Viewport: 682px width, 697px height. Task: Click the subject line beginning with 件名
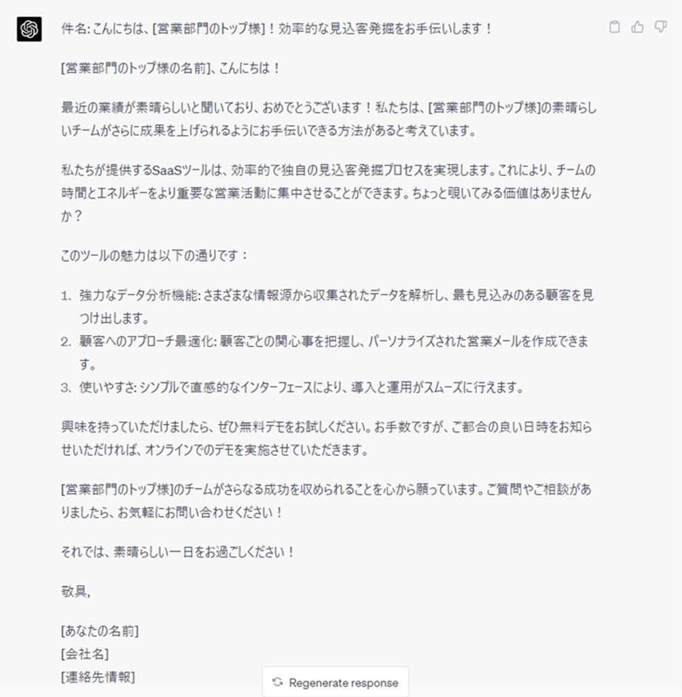point(277,29)
